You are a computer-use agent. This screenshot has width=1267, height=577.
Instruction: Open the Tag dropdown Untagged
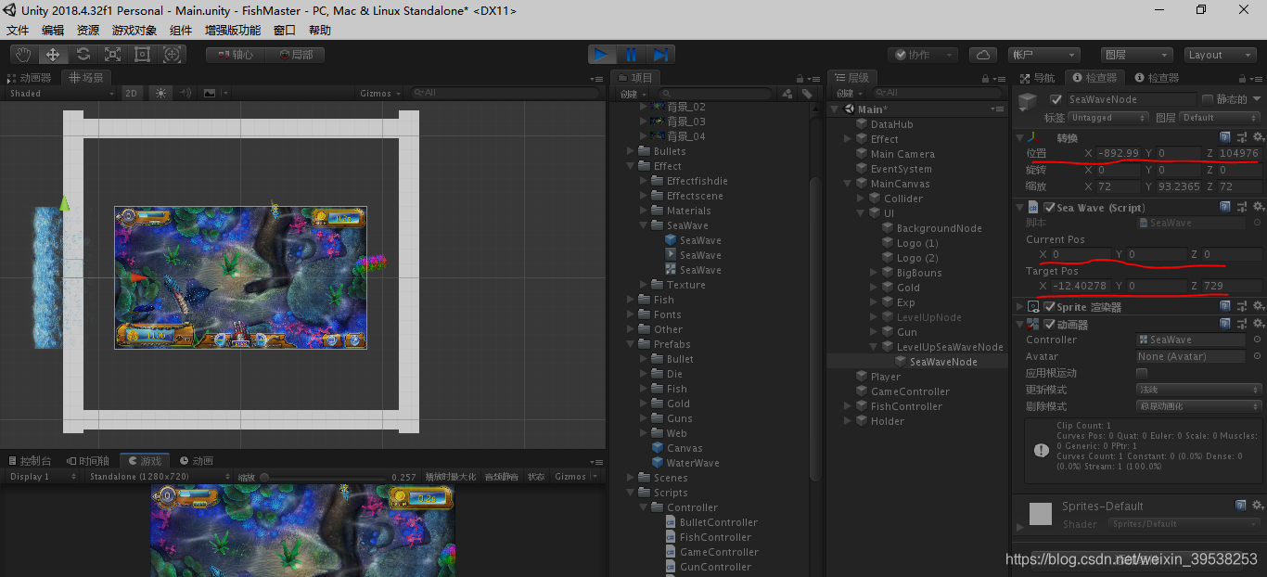1108,118
